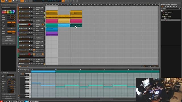Viewport: 182px width, 102px height.
Task: Collapse the VSTPlugins folder in browser
Action: coord(162,16)
